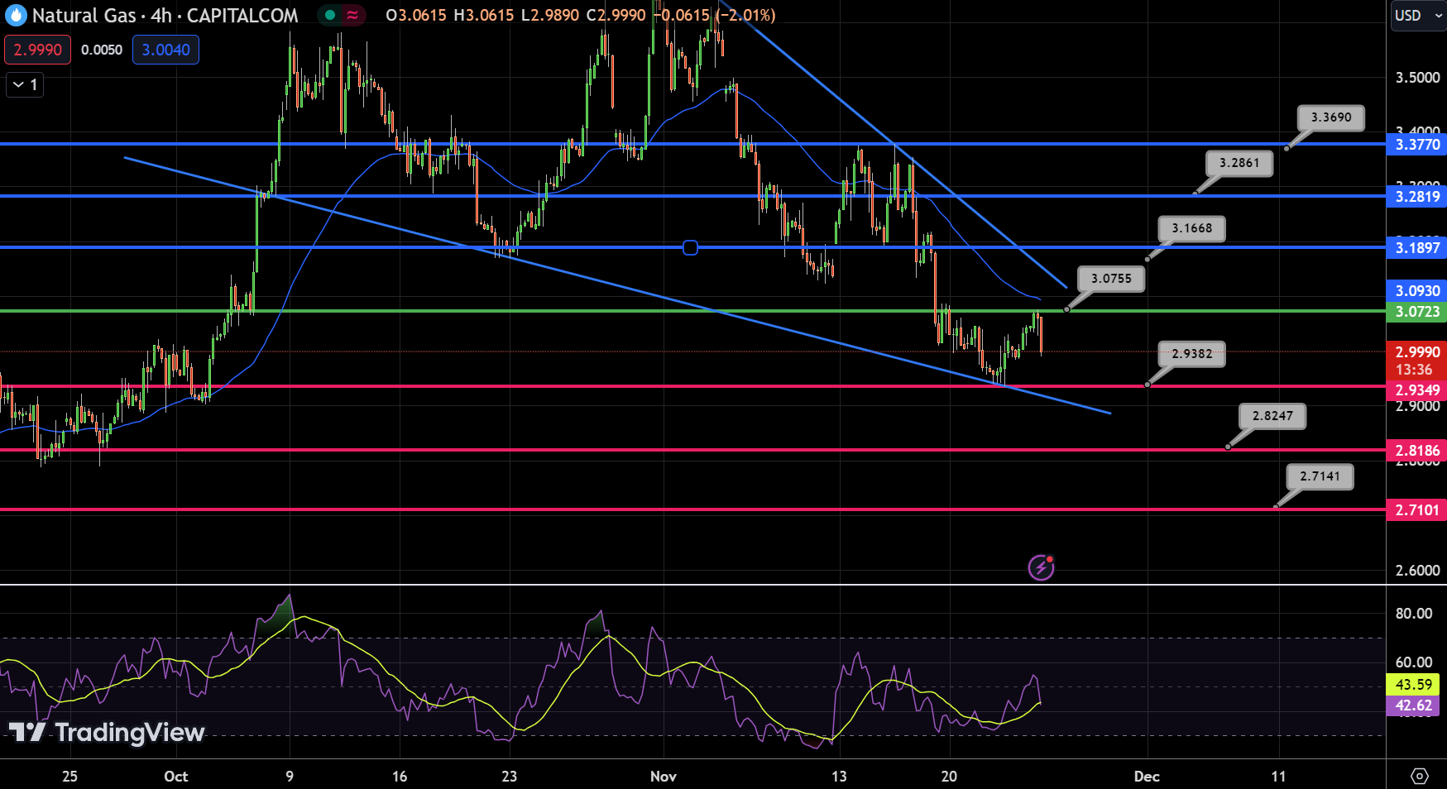Click the TradingView logo
This screenshot has height=789, width=1447.
point(107,732)
